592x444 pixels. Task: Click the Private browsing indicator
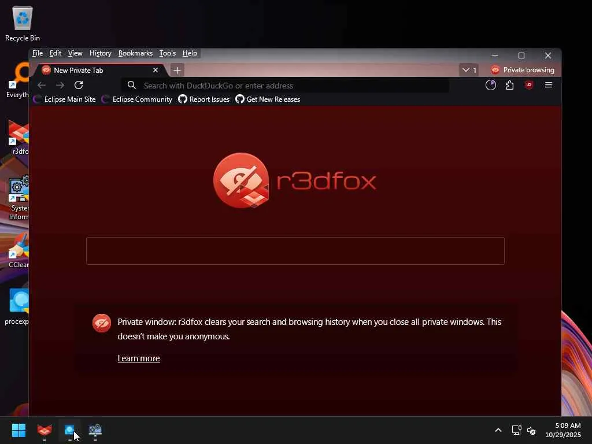[x=523, y=70]
